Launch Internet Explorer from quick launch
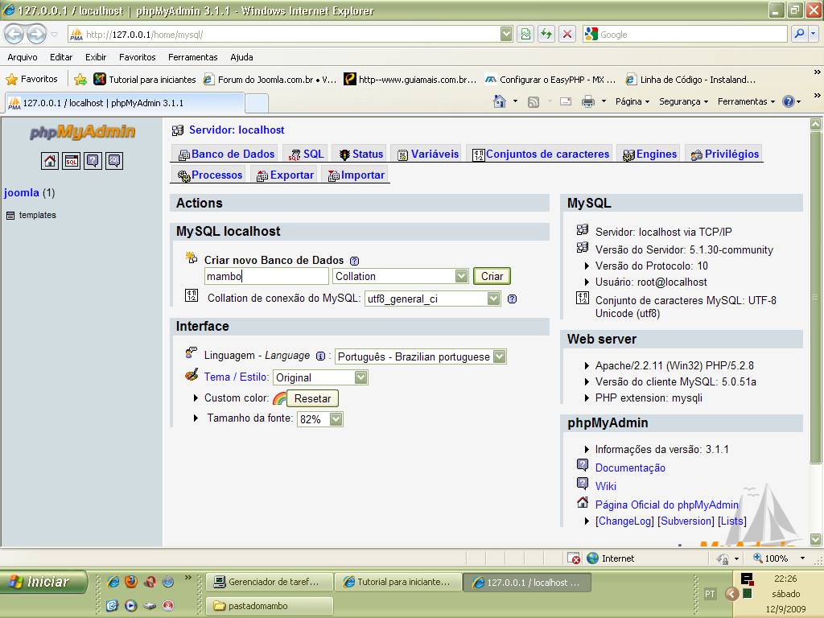The height and width of the screenshot is (618, 824). click(113, 582)
